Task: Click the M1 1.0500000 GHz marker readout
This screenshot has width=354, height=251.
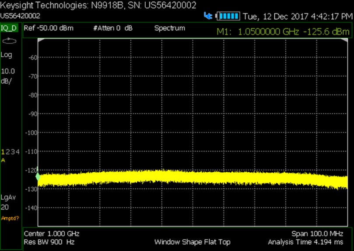Action: pyautogui.click(x=283, y=32)
